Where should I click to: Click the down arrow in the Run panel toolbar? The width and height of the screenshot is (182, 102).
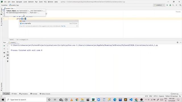tap(8, 49)
